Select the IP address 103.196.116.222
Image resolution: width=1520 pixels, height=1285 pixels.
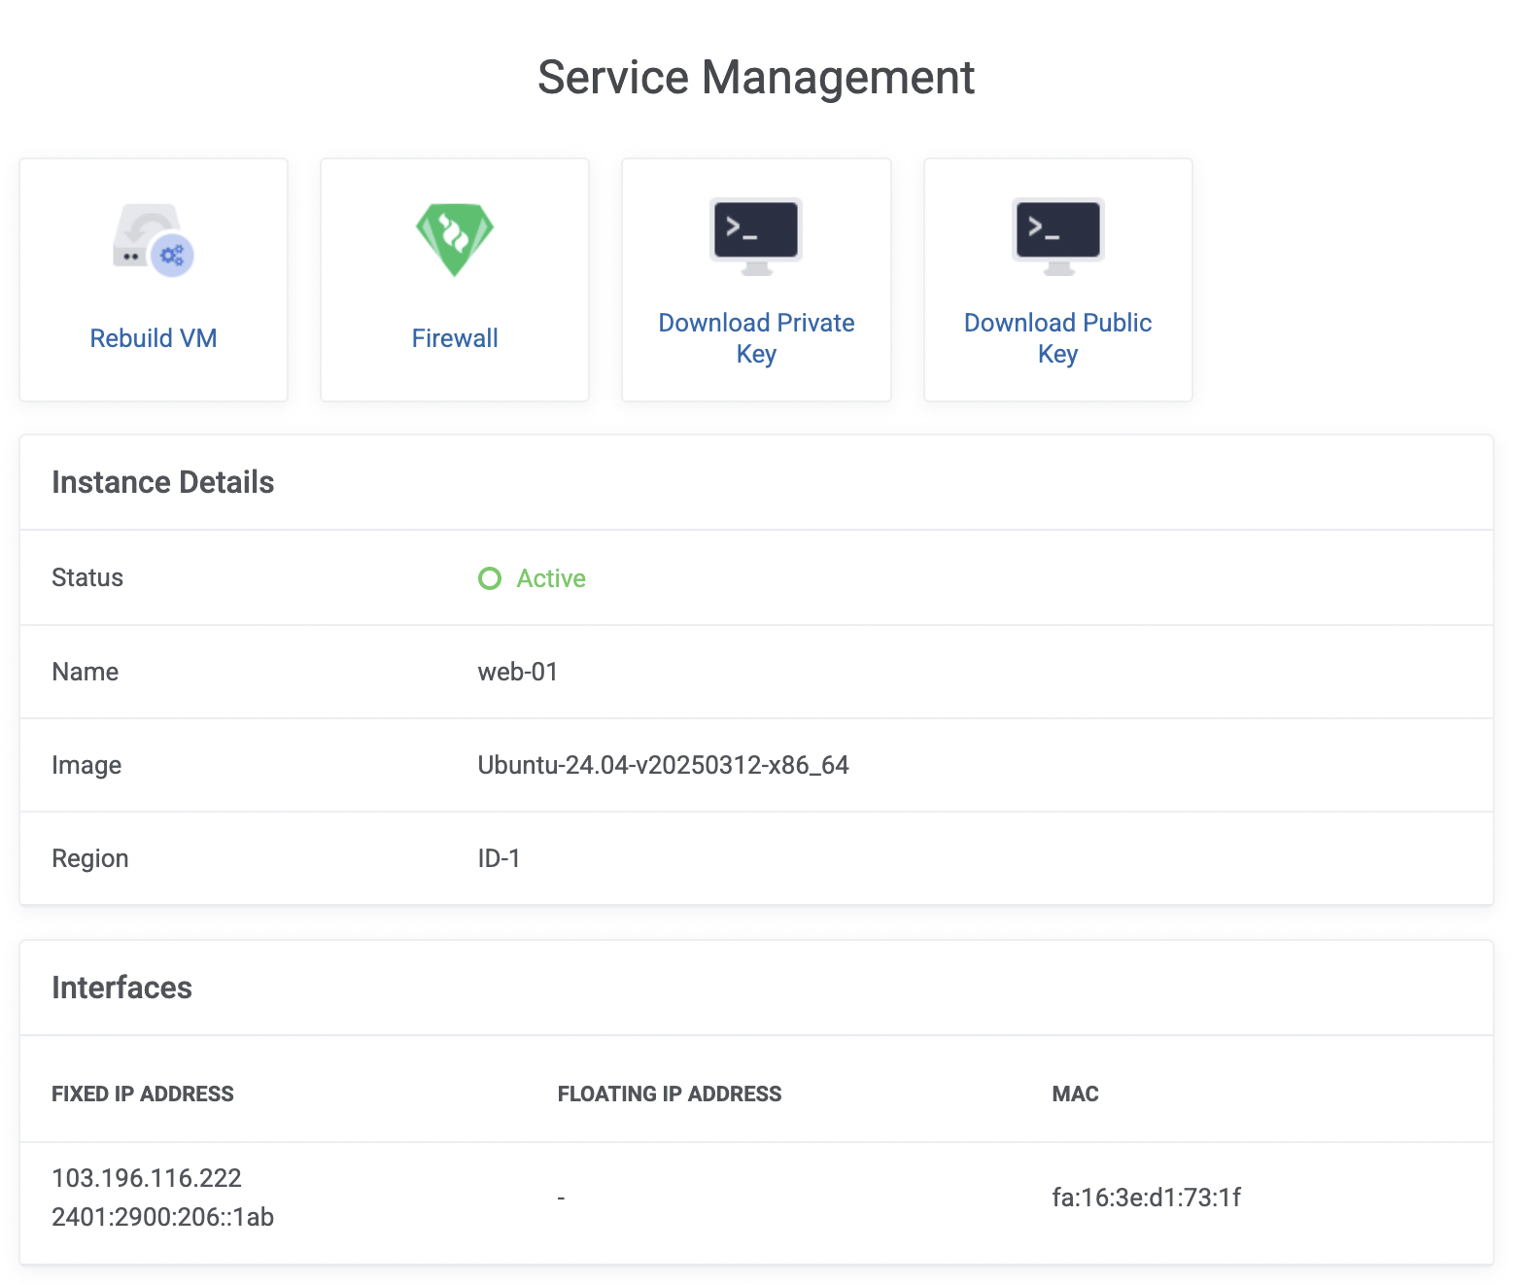pyautogui.click(x=146, y=1177)
